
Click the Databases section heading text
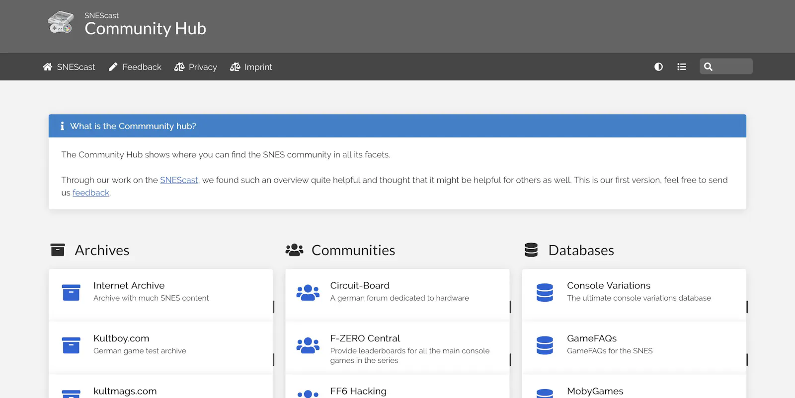(x=581, y=250)
